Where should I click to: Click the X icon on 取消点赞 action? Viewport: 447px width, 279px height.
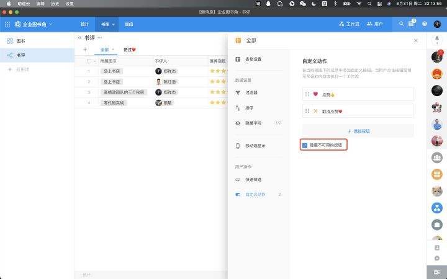click(315, 111)
